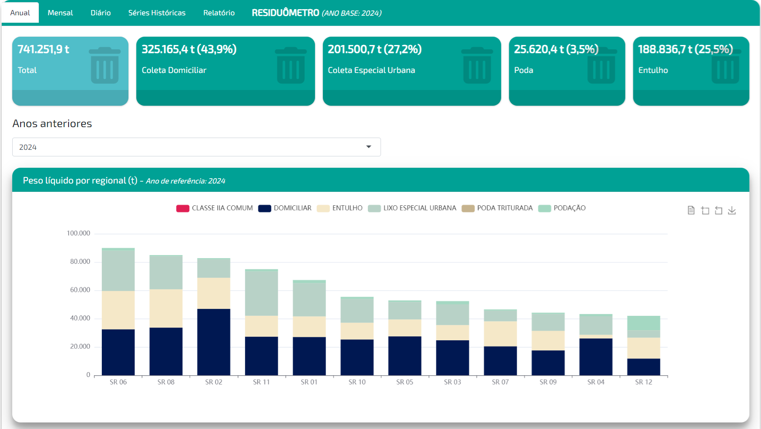This screenshot has width=761, height=429.
Task: Click the SR 02 domiciliar bar segment
Action: [x=214, y=342]
